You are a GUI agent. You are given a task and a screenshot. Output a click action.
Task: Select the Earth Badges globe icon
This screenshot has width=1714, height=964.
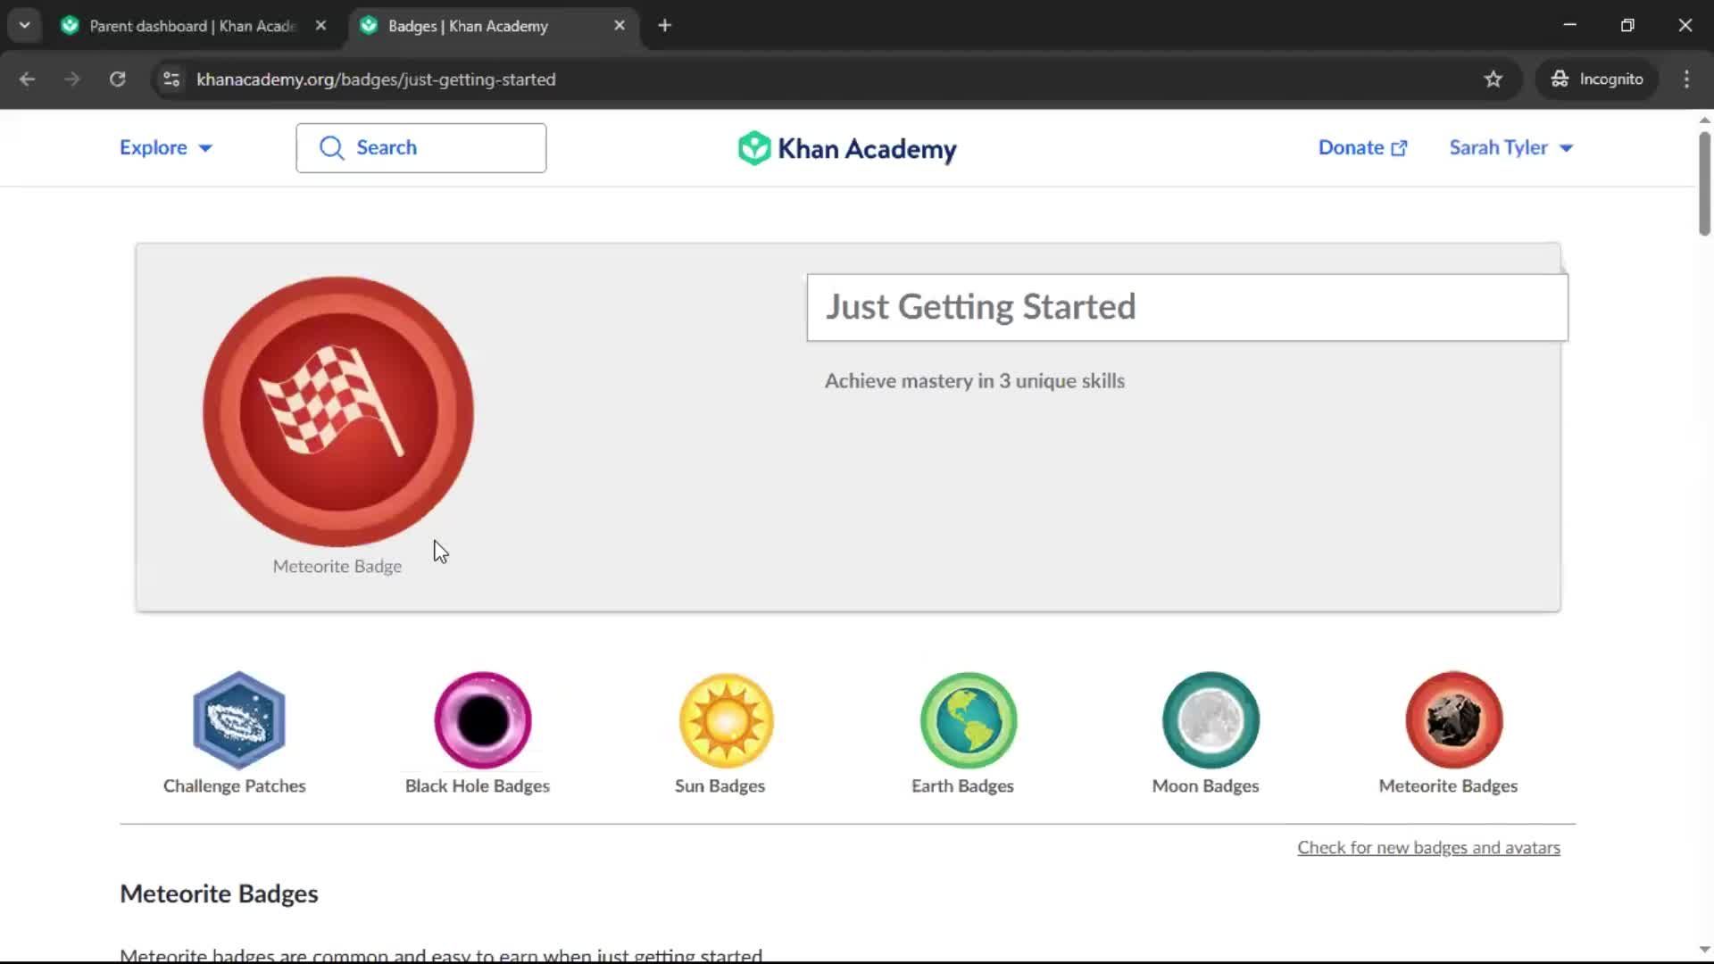[969, 720]
